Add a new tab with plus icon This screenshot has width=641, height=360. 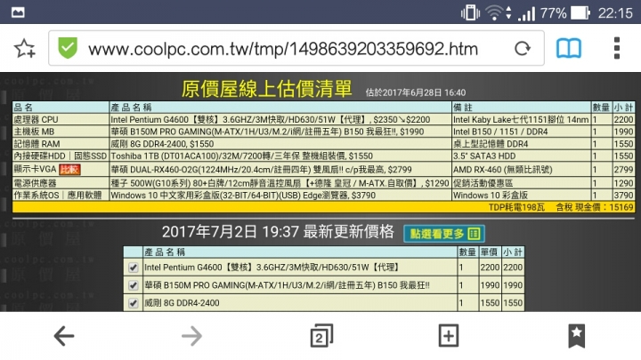449,336
